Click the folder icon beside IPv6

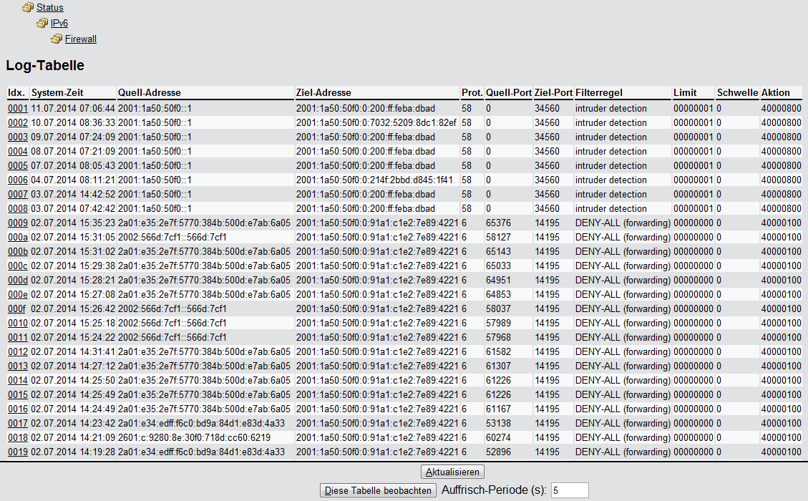click(42, 24)
